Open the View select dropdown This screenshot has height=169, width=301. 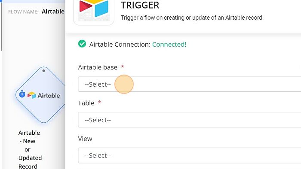(x=190, y=155)
